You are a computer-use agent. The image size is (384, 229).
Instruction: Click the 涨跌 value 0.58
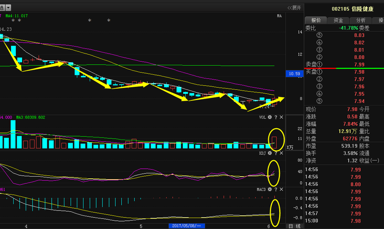coord(352,117)
